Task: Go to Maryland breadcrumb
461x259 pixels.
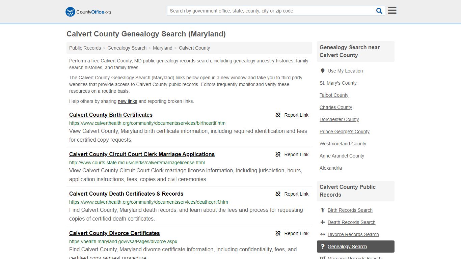Action: click(x=163, y=48)
